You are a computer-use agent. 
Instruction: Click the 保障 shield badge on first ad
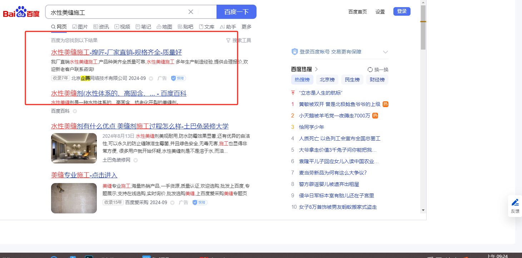[178, 78]
